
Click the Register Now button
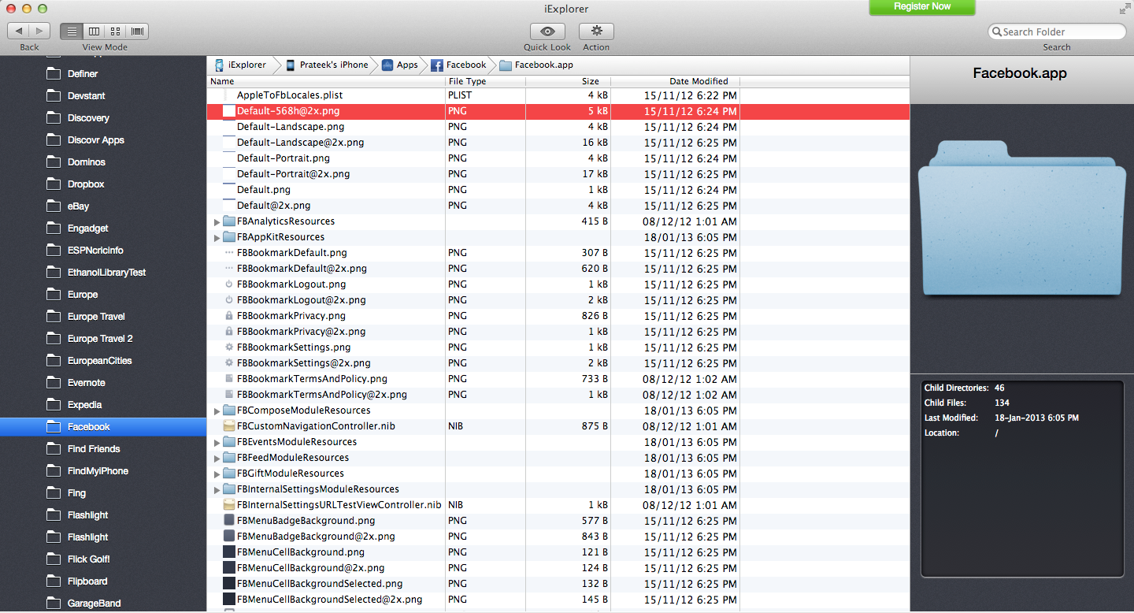(921, 7)
